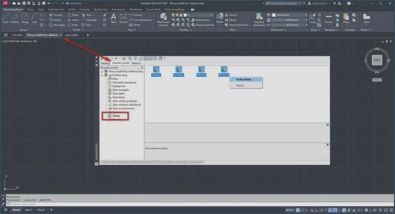Select the Linia (line) drawing tool

point(5,18)
